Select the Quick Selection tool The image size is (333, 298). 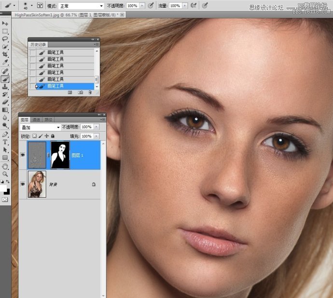click(5, 47)
